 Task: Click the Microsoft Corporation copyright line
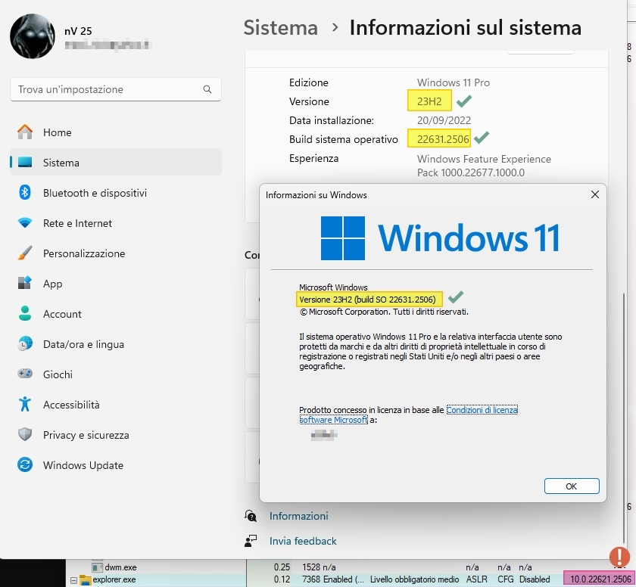[x=384, y=312]
